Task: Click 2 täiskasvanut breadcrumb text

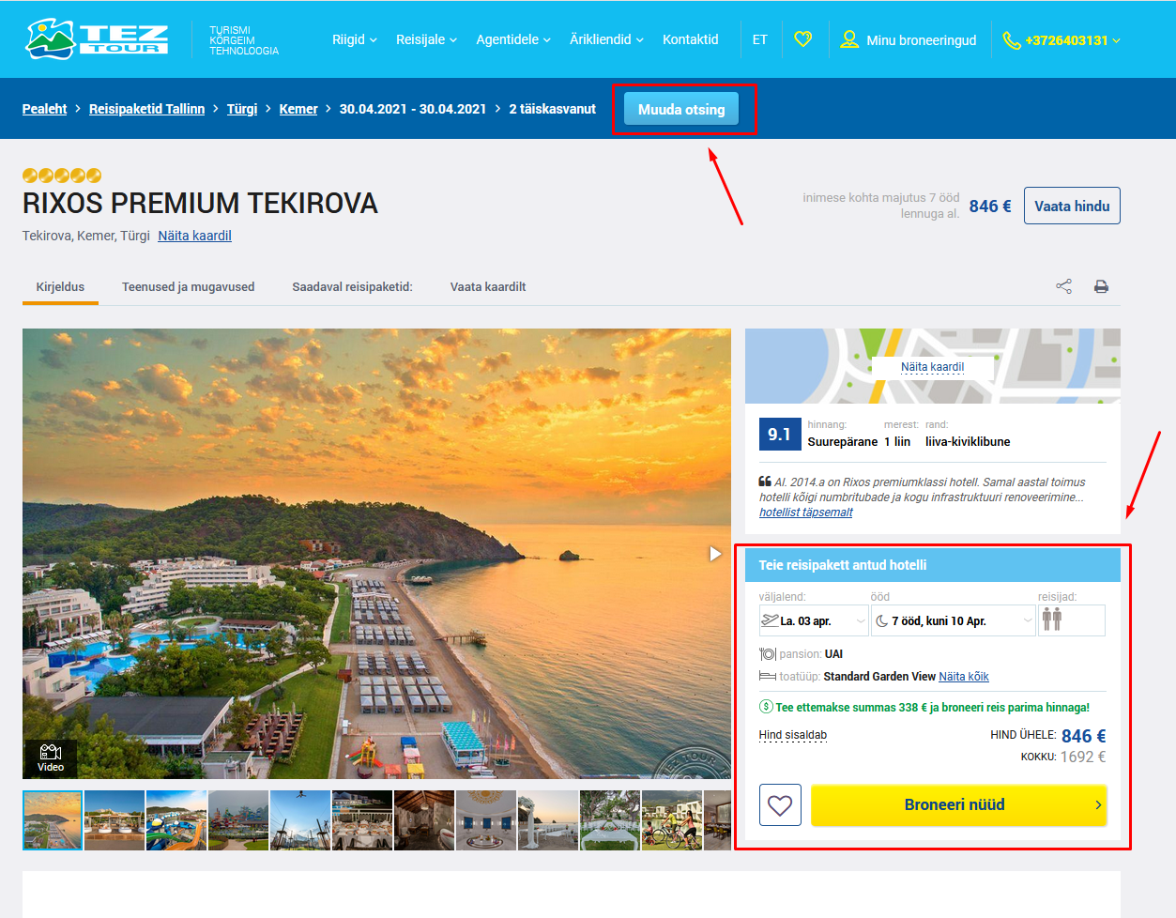Action: click(553, 109)
